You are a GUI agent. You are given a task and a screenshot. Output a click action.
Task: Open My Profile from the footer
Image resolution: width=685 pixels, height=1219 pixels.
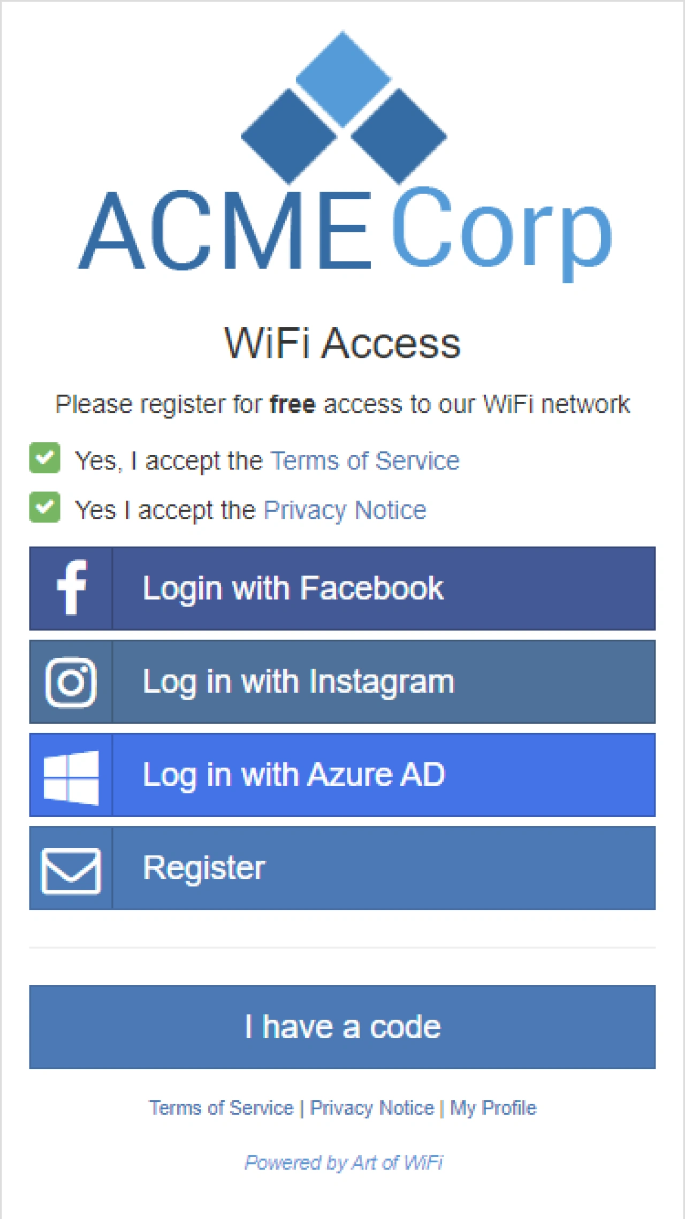click(493, 1108)
